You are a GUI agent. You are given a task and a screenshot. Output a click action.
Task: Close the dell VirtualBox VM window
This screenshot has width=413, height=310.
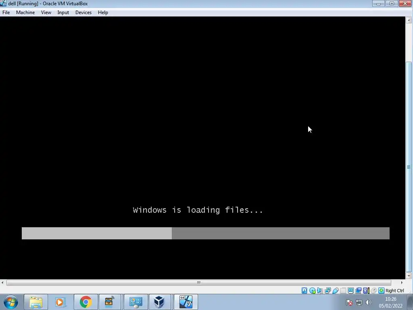point(405,3)
